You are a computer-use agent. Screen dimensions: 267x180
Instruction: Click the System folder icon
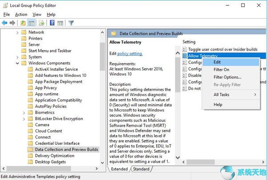point(24,57)
